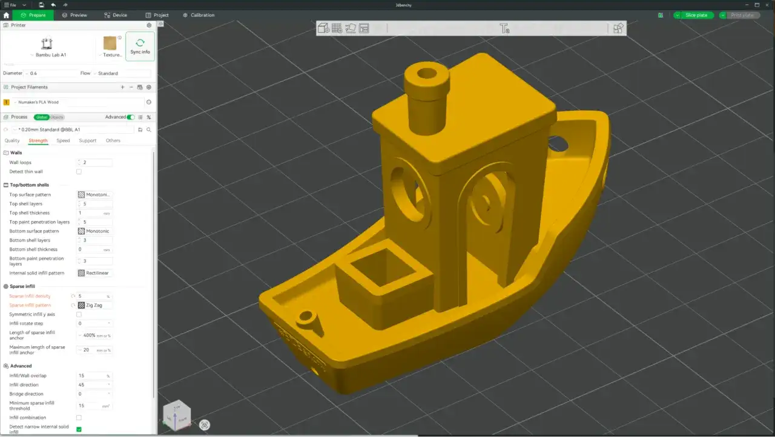Open printer settings gear icon
The height and width of the screenshot is (437, 775).
(149, 25)
